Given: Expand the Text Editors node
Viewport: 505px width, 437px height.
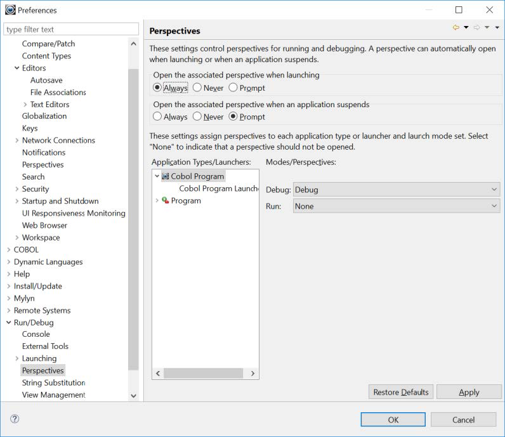Looking at the screenshot, I should click(25, 105).
